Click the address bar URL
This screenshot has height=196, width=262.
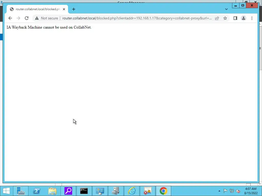137,18
